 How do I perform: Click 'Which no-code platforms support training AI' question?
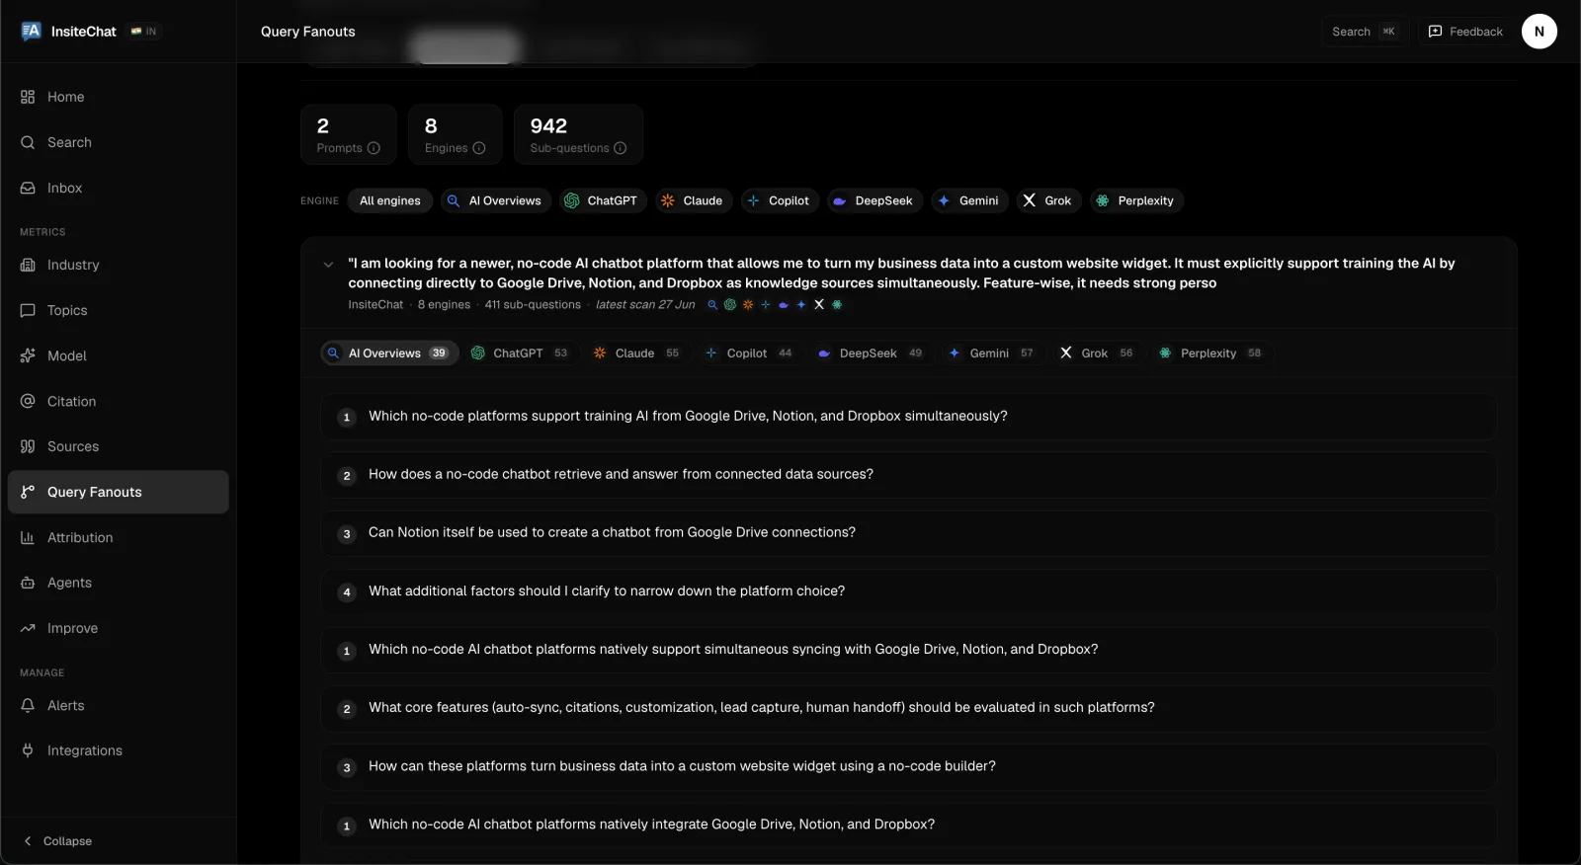908,417
